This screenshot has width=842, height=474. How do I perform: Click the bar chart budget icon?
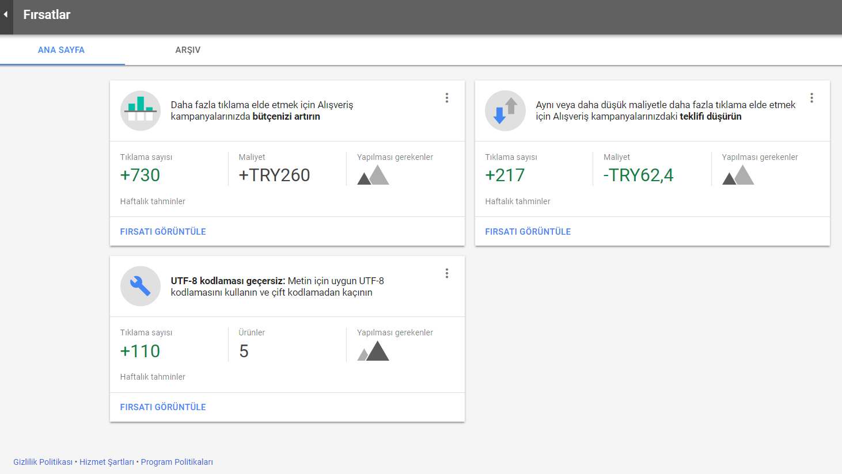pos(141,110)
